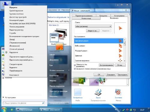
Task: Click the Show desktop strip beside the clock
Action: click(x=149, y=110)
